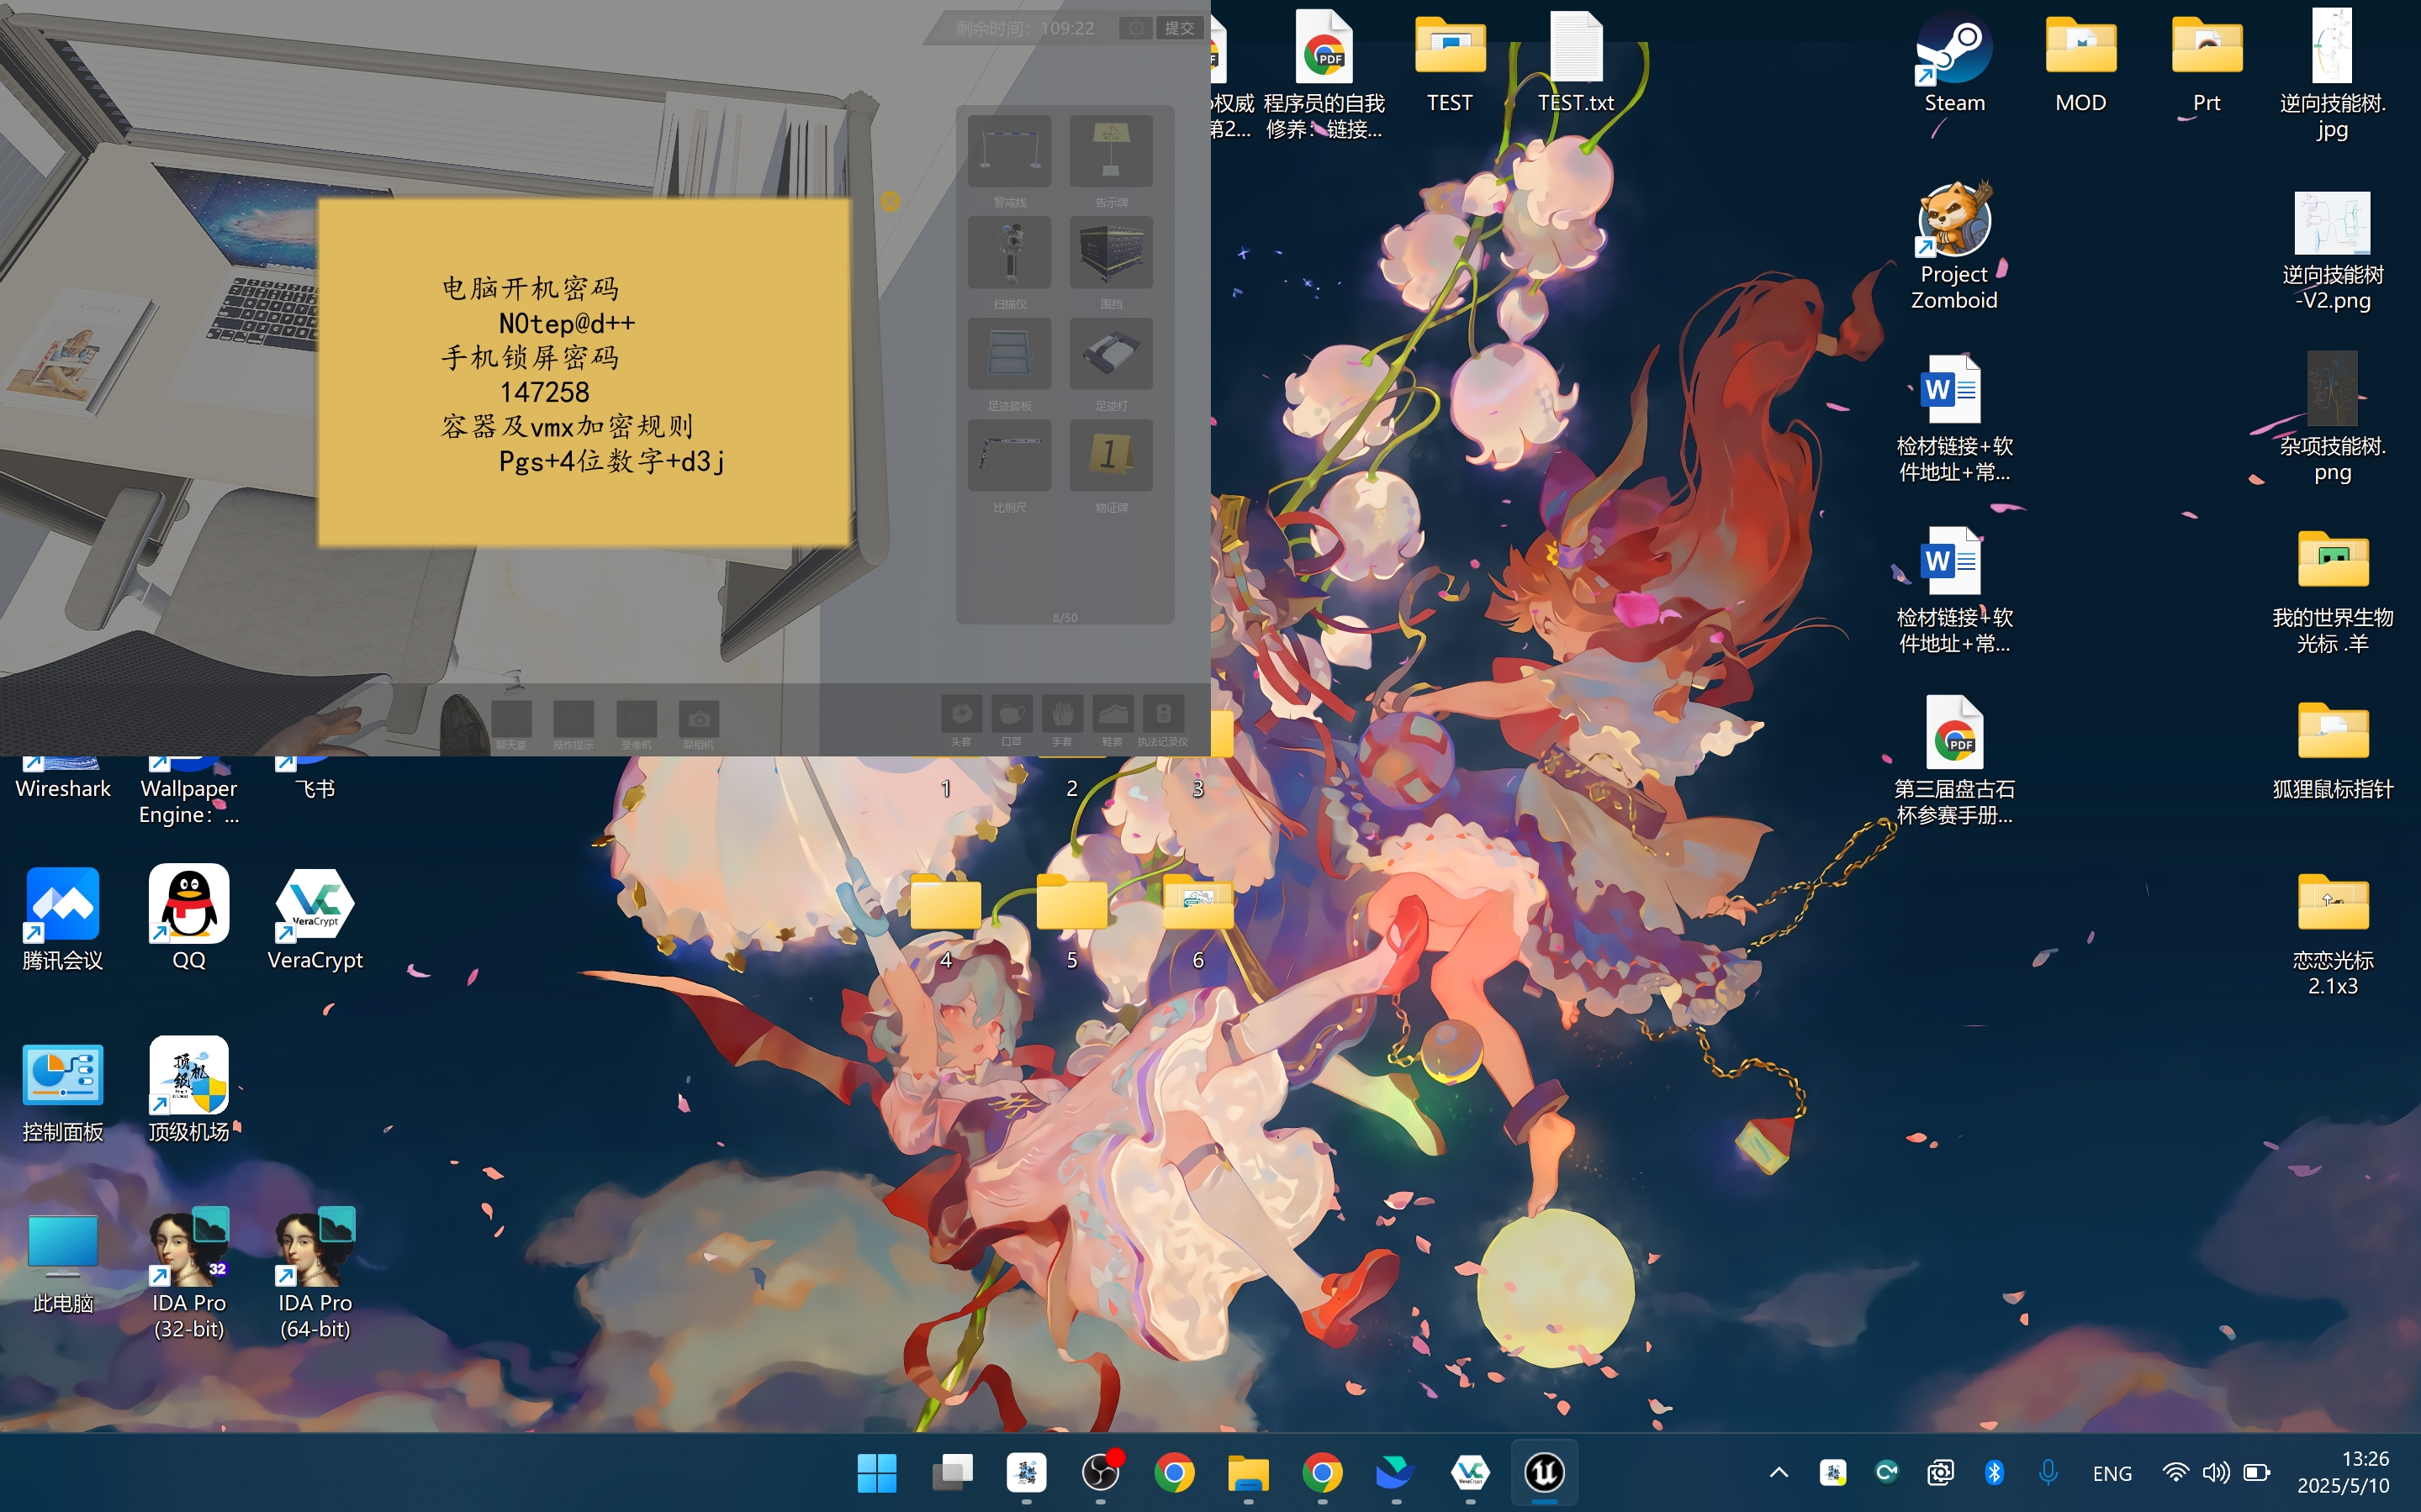This screenshot has height=1512, width=2421.
Task: Expand hidden system tray icons chevron
Action: [1779, 1472]
